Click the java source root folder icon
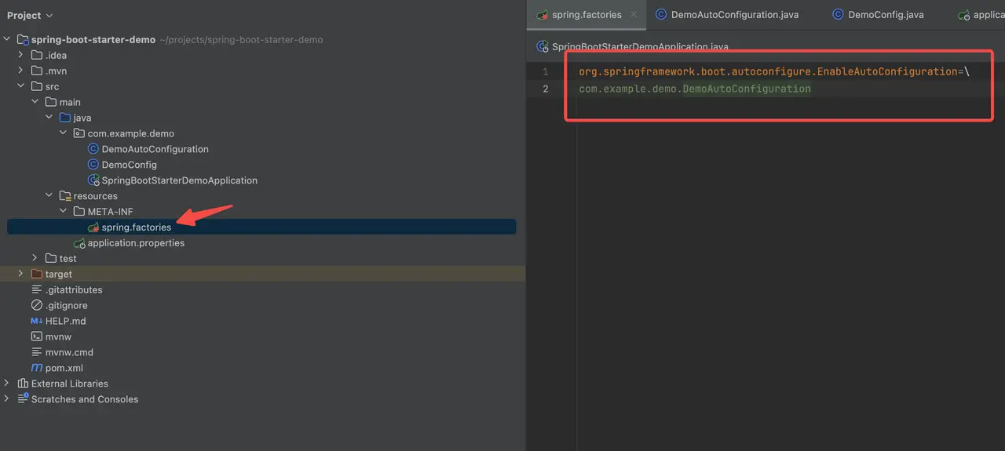1005x451 pixels. (x=64, y=118)
